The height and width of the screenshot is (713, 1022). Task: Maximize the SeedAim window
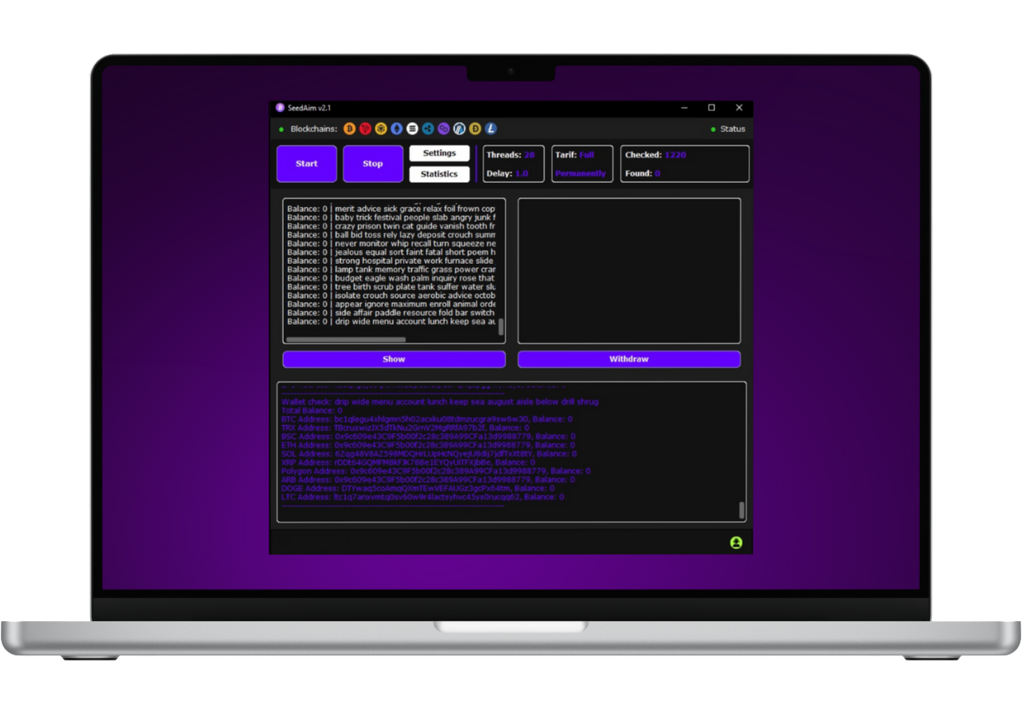711,108
